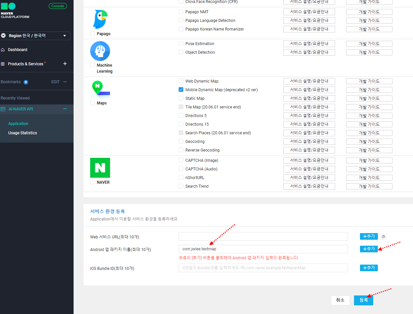
Task: Open 서비스 설명/요금안내 for Mobile Dynamic Map
Action: 309,90
